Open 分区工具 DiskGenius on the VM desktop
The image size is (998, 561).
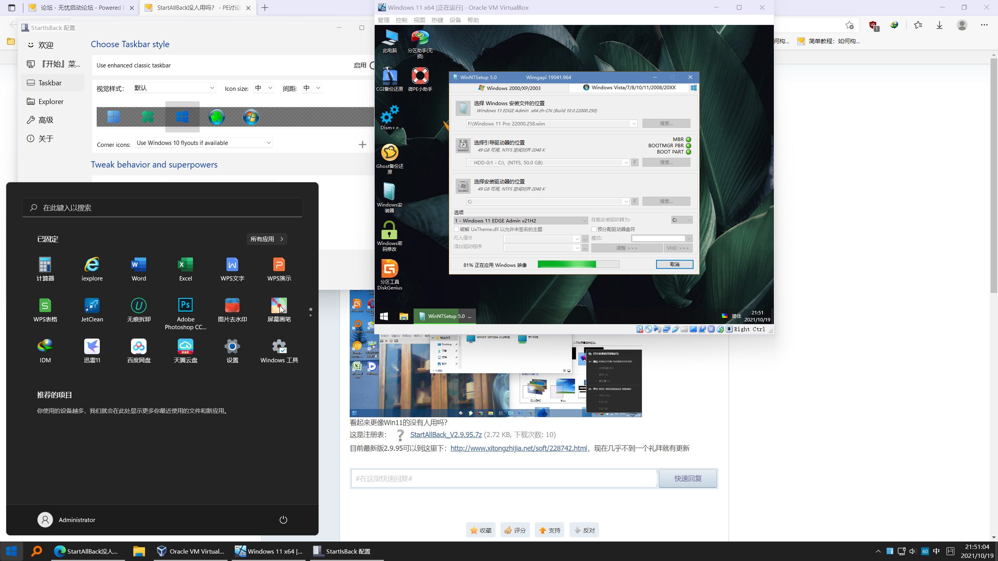click(x=389, y=275)
